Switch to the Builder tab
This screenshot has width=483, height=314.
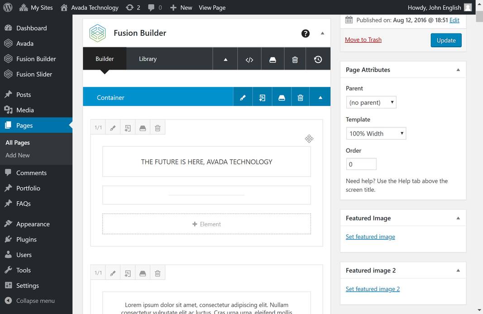[105, 58]
